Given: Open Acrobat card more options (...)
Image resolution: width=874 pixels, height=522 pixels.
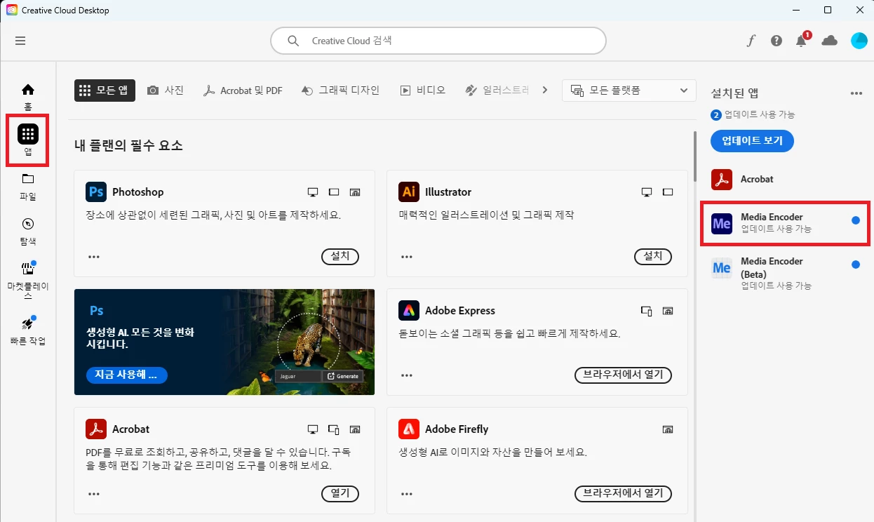Looking at the screenshot, I should coord(94,494).
